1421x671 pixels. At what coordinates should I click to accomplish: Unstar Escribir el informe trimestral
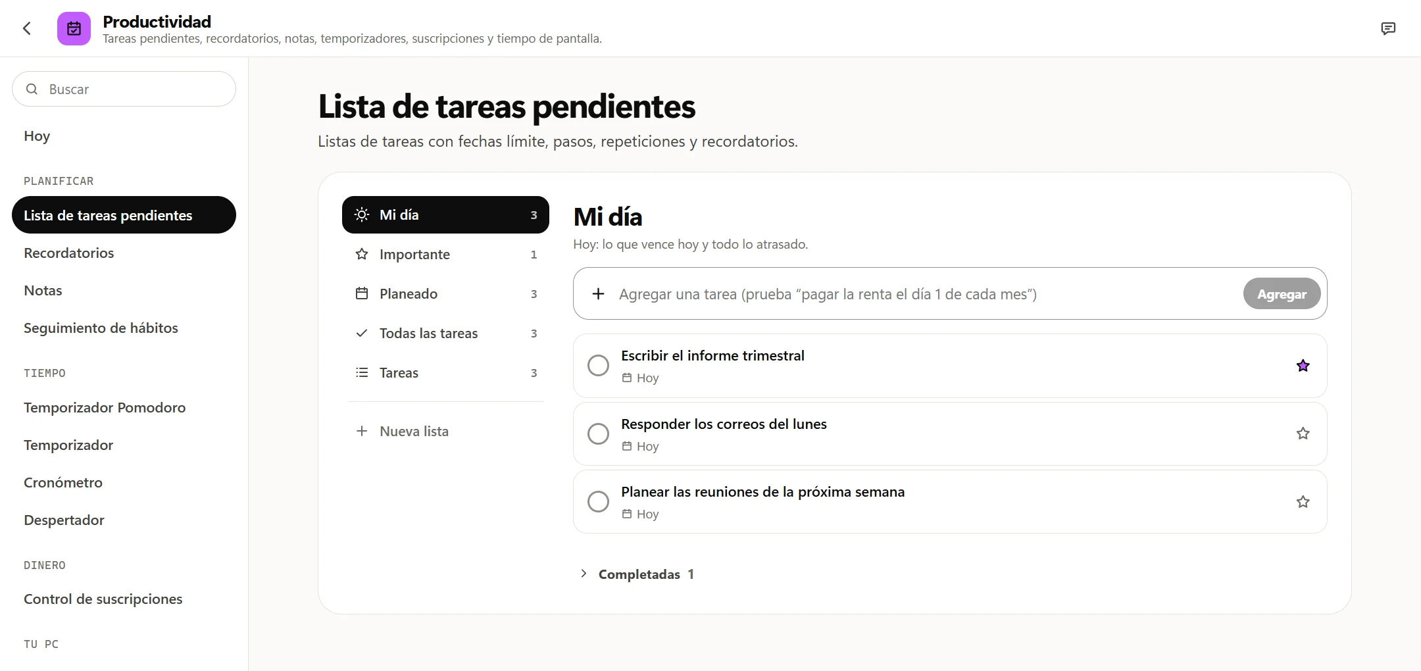(1303, 366)
